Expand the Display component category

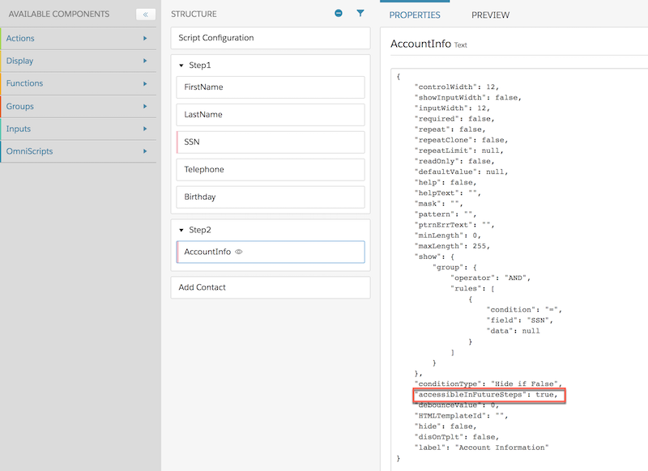click(x=79, y=61)
